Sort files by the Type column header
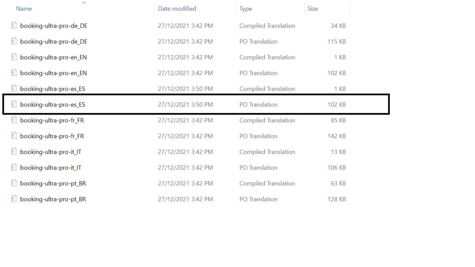475x267 pixels. click(x=246, y=9)
